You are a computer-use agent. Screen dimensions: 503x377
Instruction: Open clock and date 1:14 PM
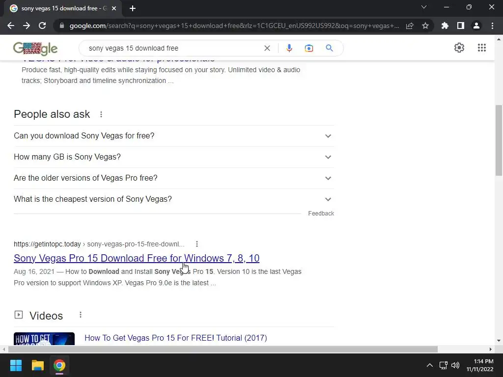click(x=480, y=365)
